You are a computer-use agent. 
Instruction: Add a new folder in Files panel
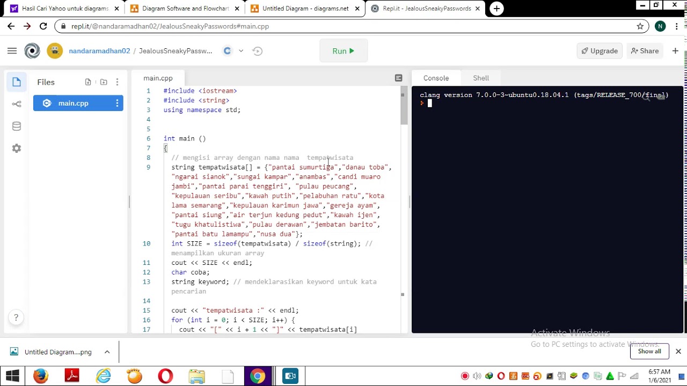pos(104,82)
